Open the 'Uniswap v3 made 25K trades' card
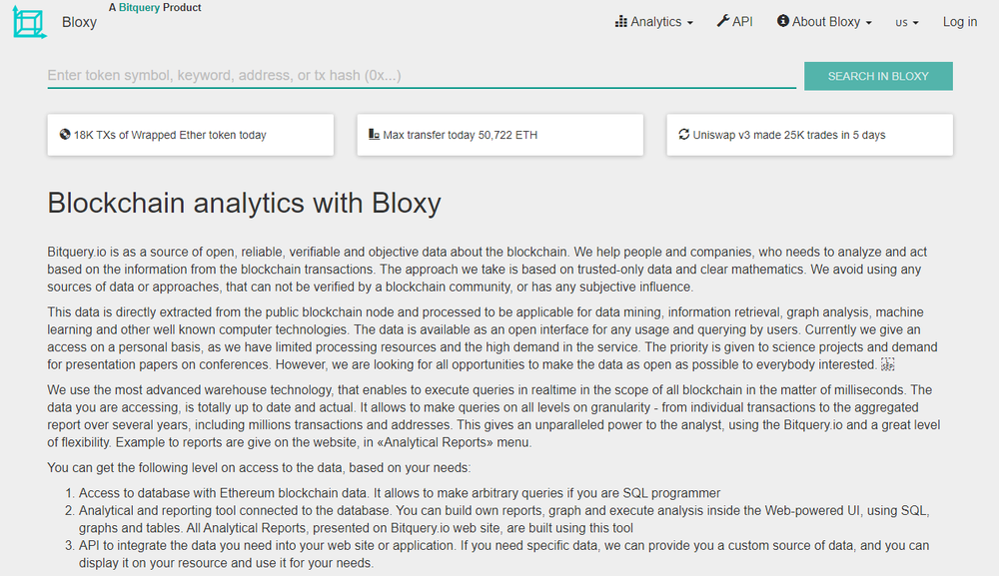This screenshot has height=576, width=999. pyautogui.click(x=810, y=135)
